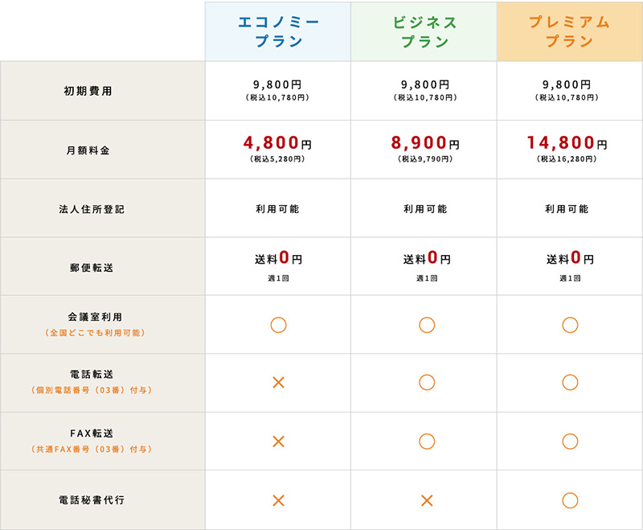643x530 pixels.
Task: Click the 初期費用 row label
Action: coord(88,91)
